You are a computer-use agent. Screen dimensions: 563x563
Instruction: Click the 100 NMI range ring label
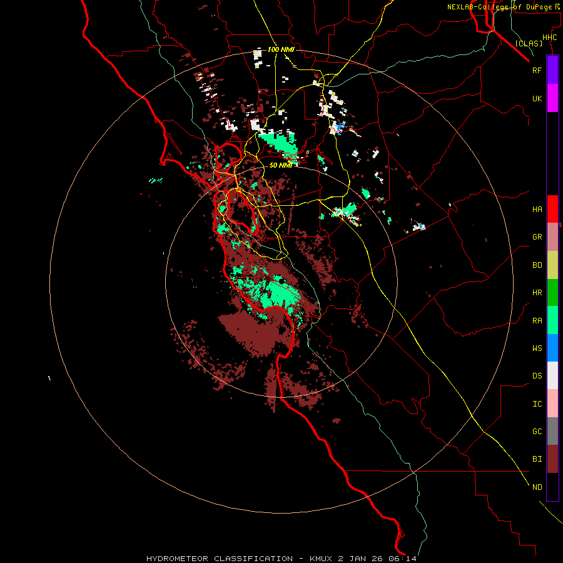coord(281,49)
